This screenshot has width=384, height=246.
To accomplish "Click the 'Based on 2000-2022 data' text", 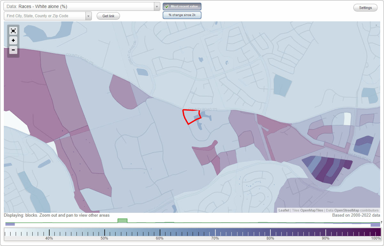I will [x=356, y=215].
